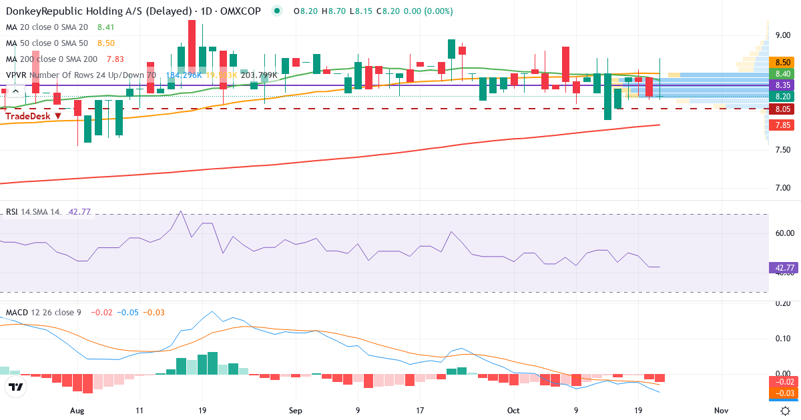
Task: Select the VPVR Number Of Rows legend
Action: pyautogui.click(x=80, y=75)
